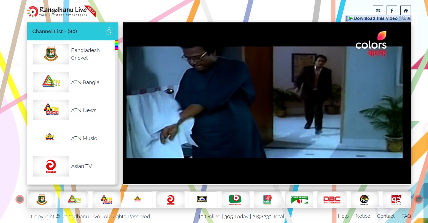428x223 pixels.
Task: Pick ATN News in bottom carousel
Action: click(x=106, y=200)
